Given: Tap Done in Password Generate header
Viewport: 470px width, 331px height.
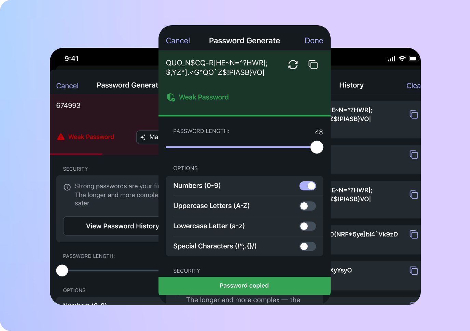Looking at the screenshot, I should pos(314,41).
